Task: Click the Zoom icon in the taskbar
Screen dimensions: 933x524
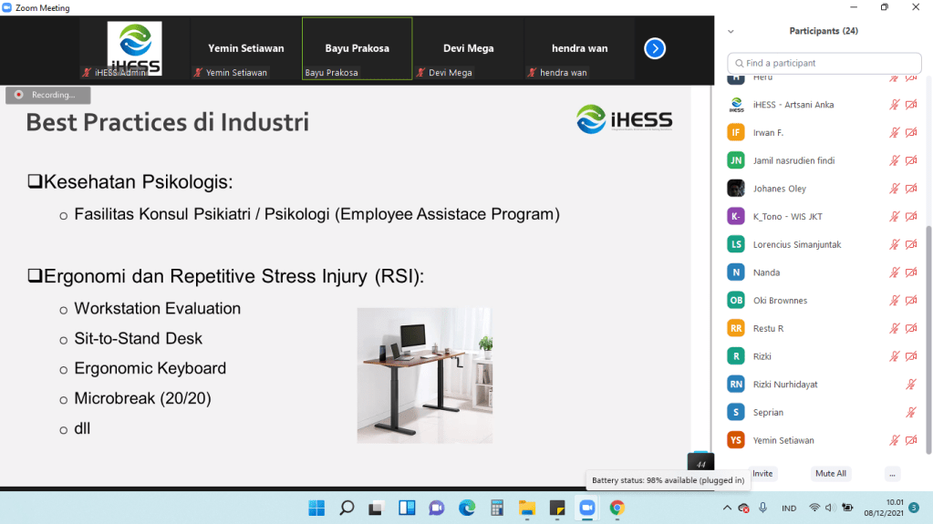Action: pyautogui.click(x=586, y=508)
